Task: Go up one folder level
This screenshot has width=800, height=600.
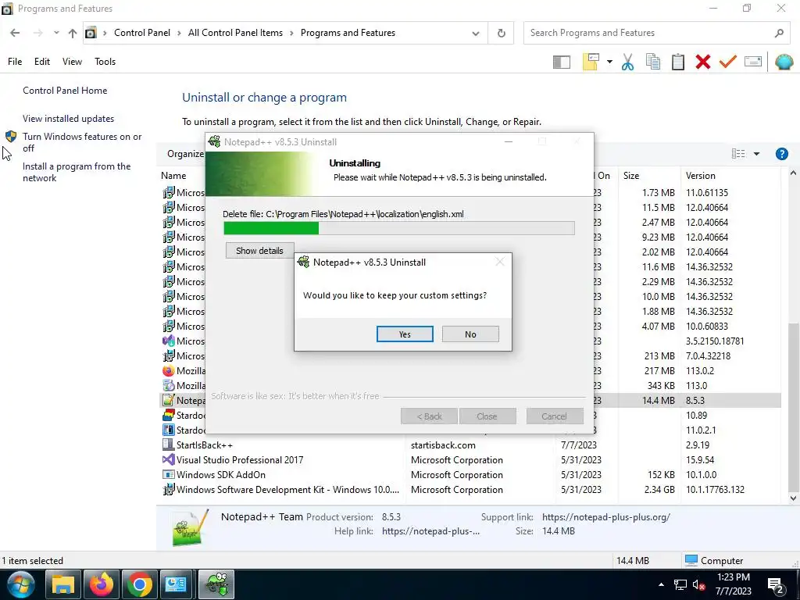Action: [73, 33]
